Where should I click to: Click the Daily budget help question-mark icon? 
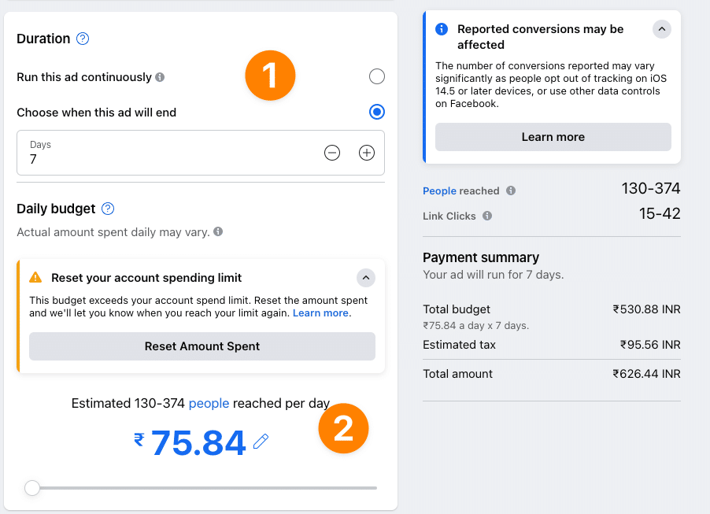pyautogui.click(x=108, y=209)
